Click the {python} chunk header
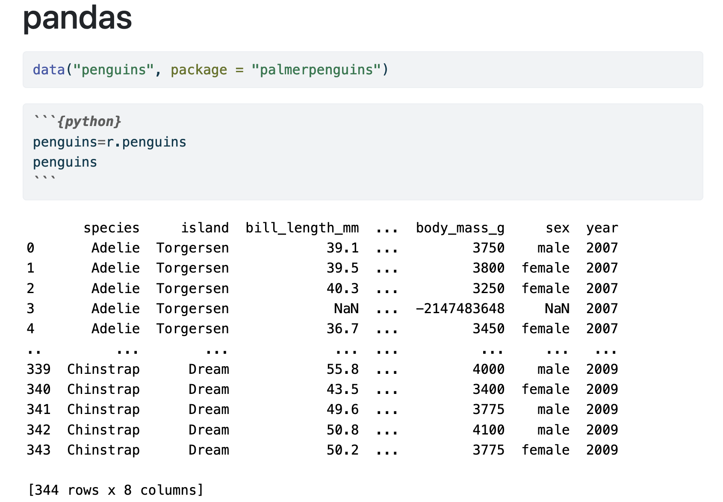 [89, 122]
